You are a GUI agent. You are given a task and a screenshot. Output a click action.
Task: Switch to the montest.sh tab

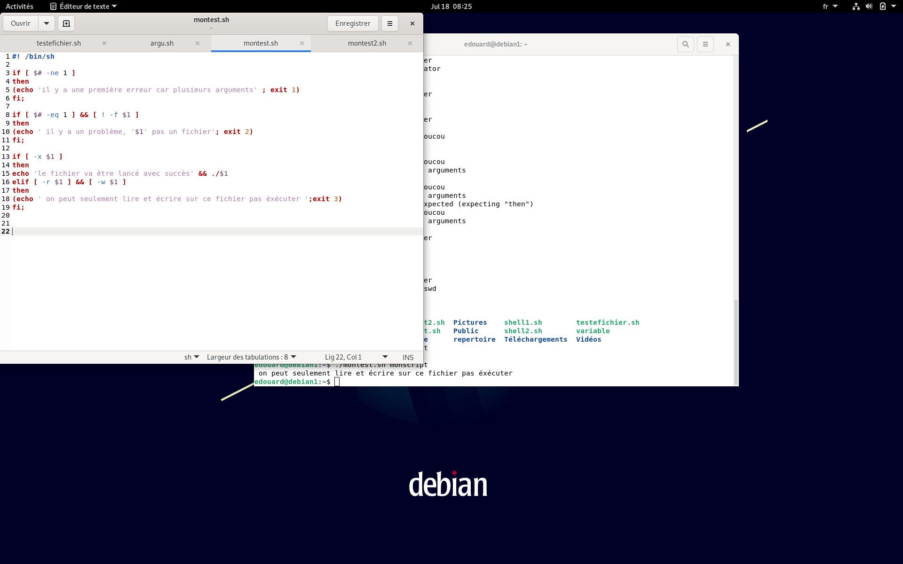261,43
